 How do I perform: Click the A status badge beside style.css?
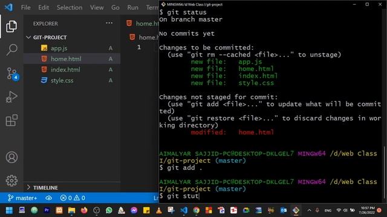pos(111,80)
